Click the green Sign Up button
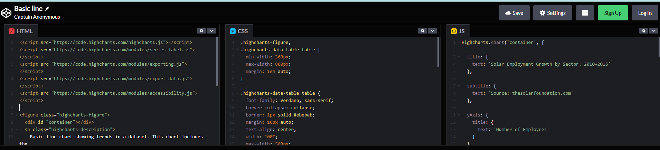 [613, 13]
